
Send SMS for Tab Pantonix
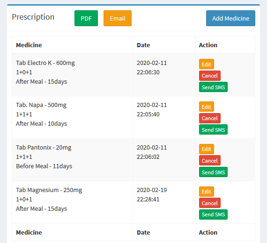click(x=213, y=172)
